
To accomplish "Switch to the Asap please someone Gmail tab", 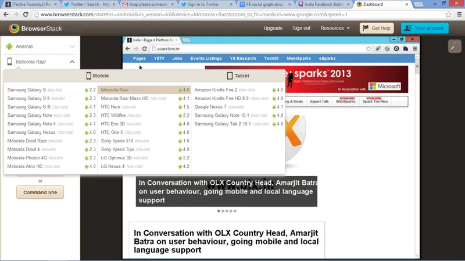I will click(x=148, y=5).
